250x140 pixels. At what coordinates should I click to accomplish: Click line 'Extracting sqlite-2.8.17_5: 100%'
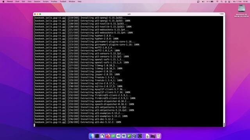[x=101, y=86]
